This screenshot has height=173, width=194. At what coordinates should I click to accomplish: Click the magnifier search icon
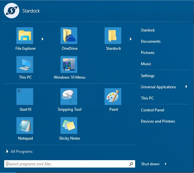pos(131,164)
